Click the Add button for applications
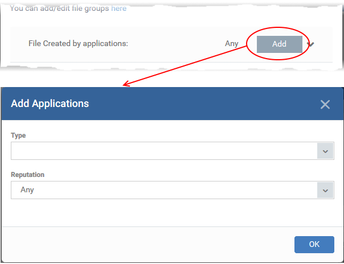Image resolution: width=344 pixels, height=264 pixels. (x=279, y=44)
